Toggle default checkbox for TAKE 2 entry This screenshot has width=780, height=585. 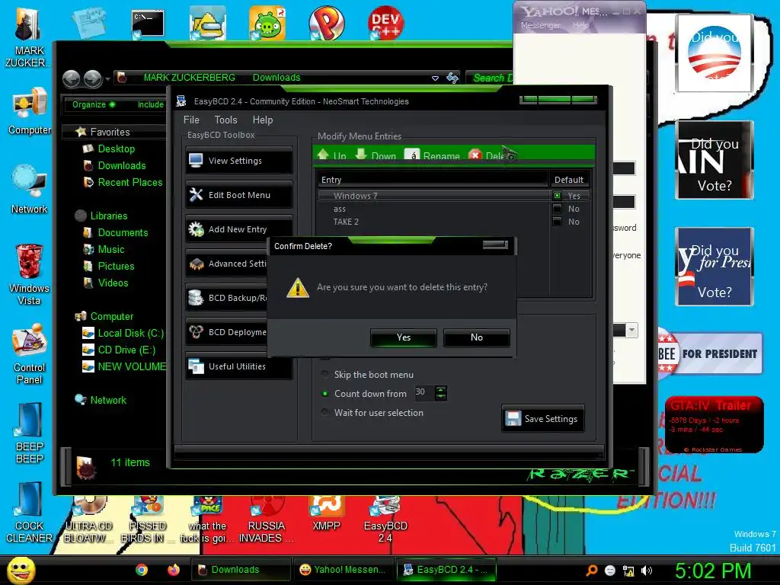(x=557, y=222)
